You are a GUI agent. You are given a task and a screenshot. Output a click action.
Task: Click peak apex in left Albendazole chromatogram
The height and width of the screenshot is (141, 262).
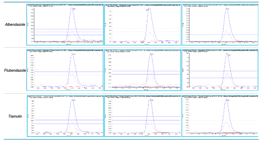[72, 8]
